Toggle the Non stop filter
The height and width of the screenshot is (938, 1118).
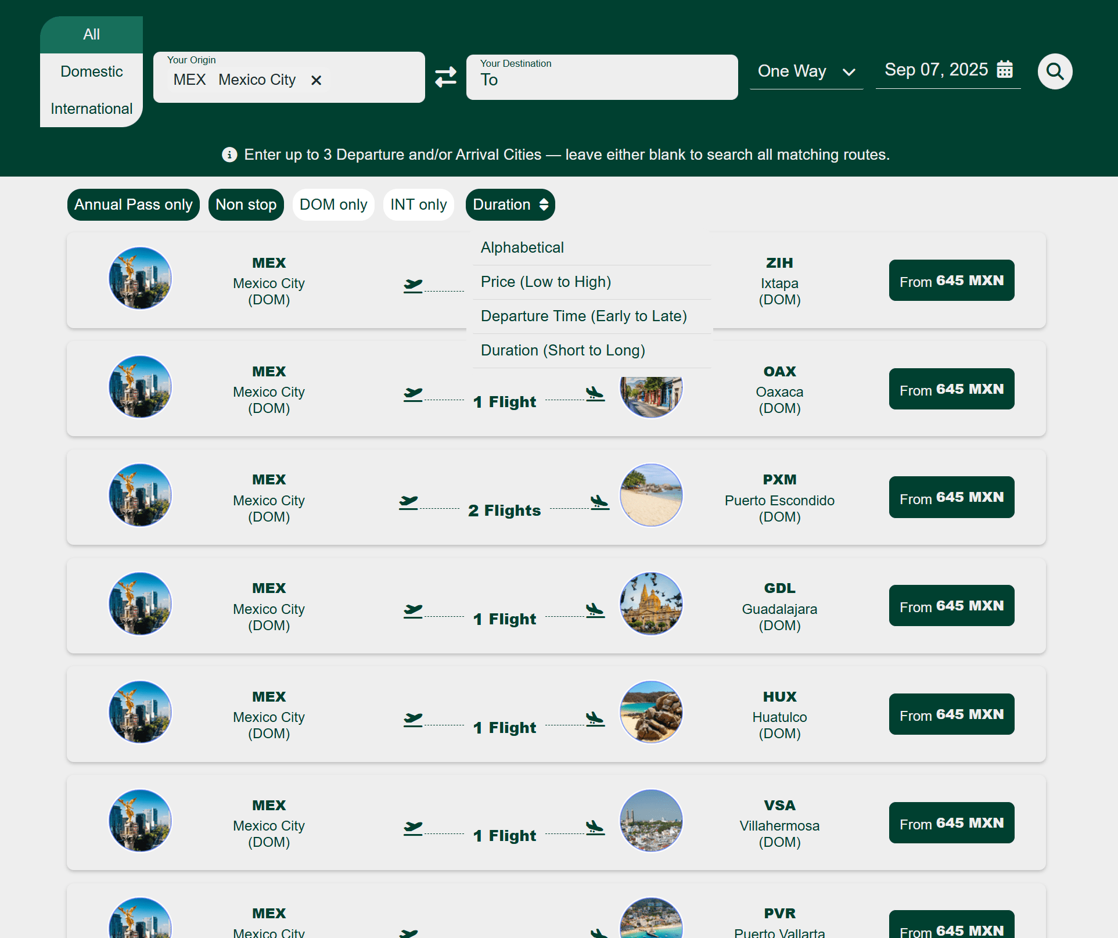pos(246,204)
